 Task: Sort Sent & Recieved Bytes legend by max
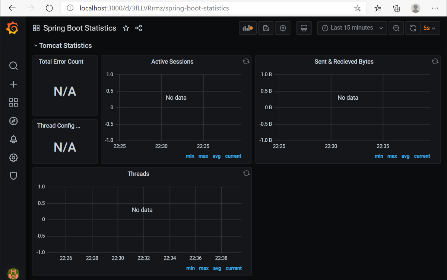pyautogui.click(x=392, y=156)
